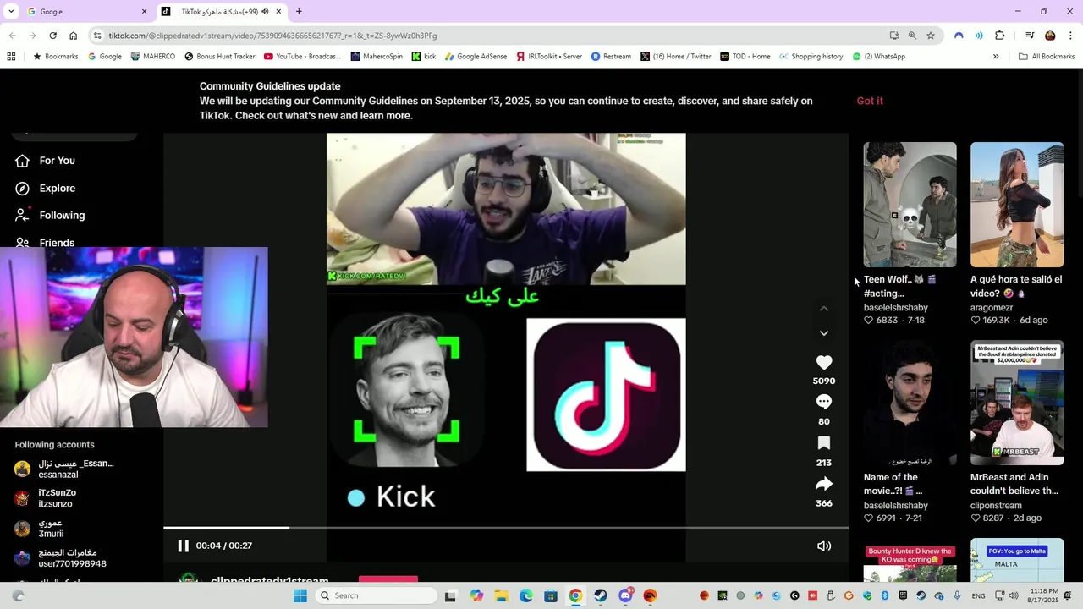Screen dimensions: 1083x609
Task: Open the Chrome apps grid icon
Action: tap(11, 57)
